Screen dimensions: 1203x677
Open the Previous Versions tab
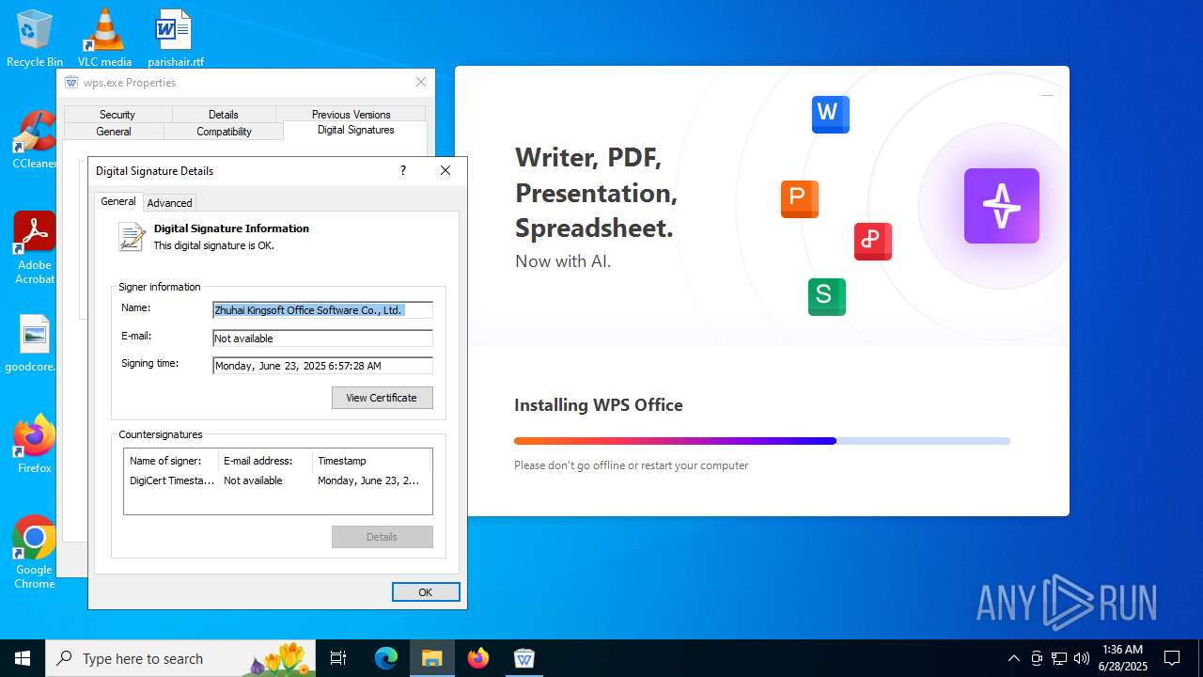point(351,114)
